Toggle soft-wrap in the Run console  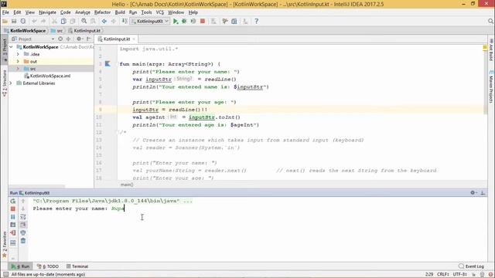pos(23,217)
